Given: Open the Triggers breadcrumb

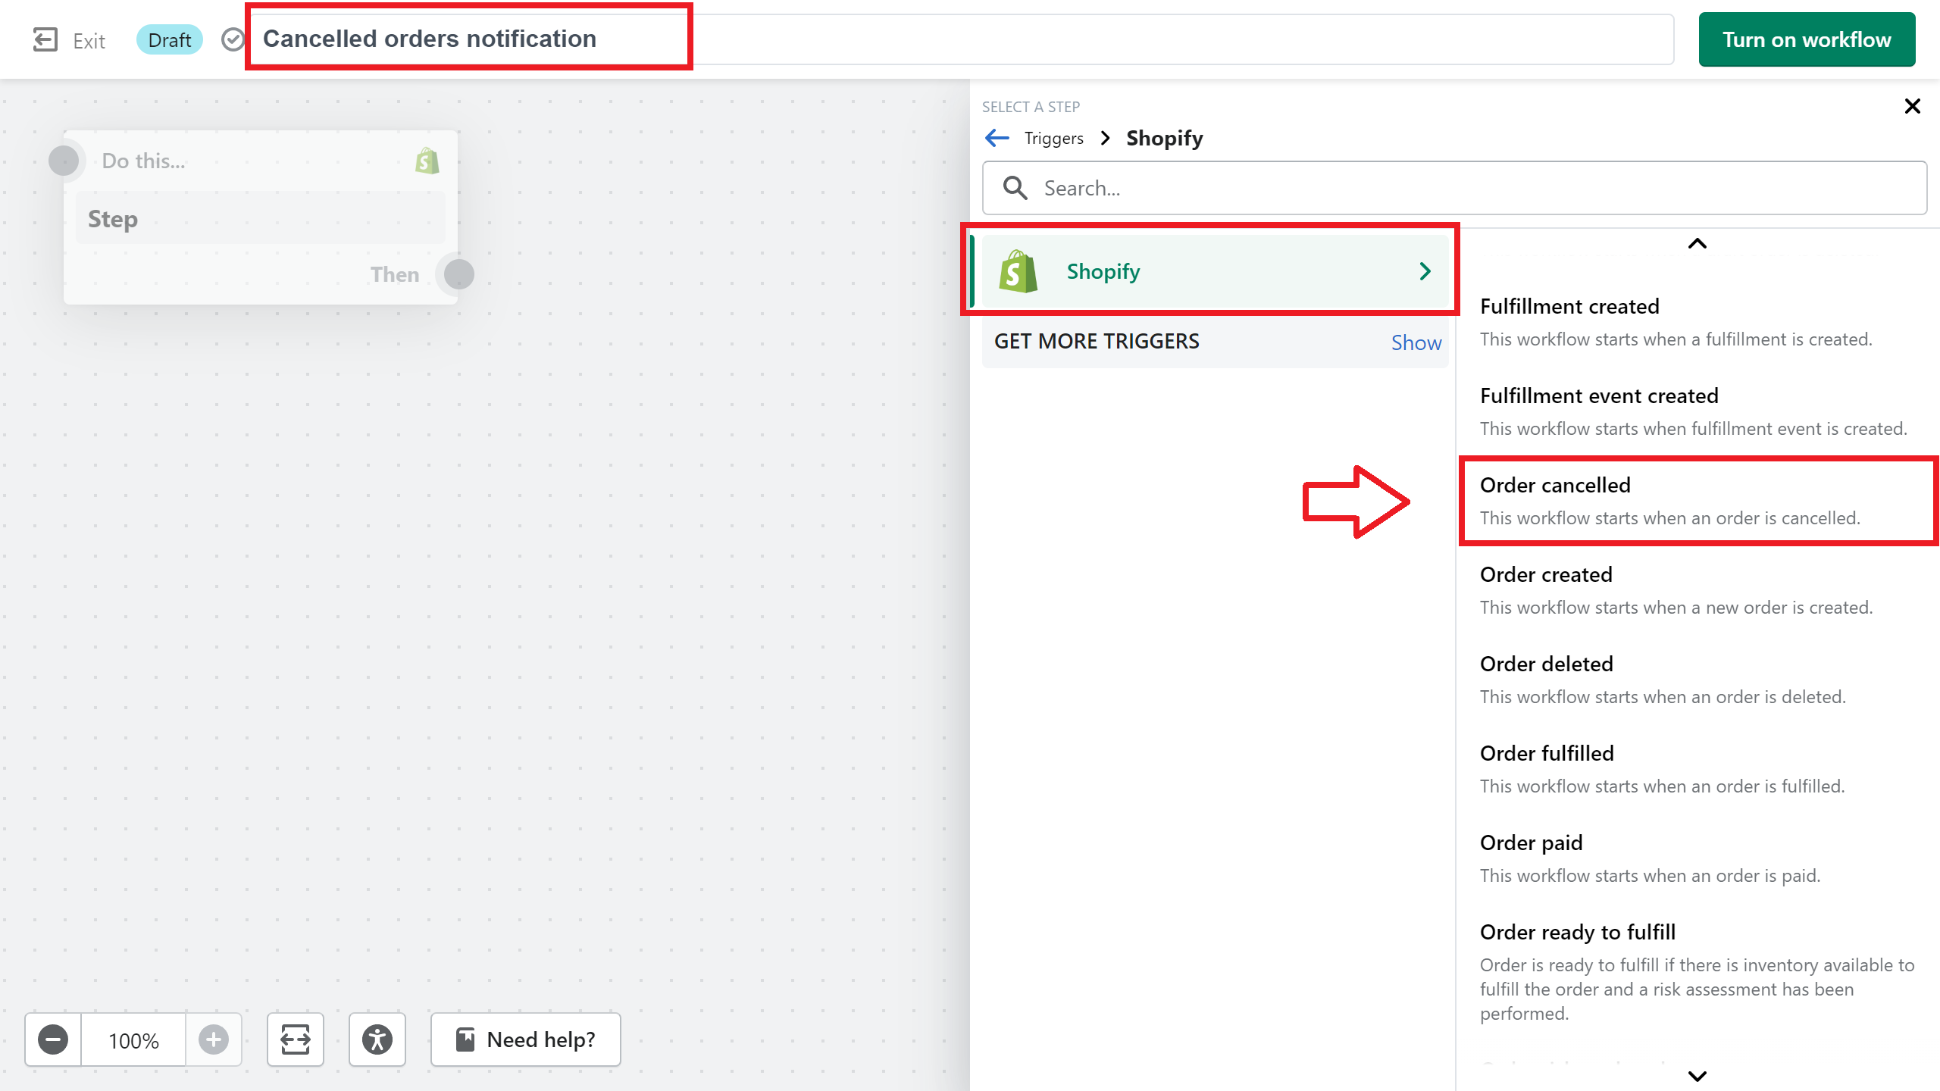Looking at the screenshot, I should click(x=1053, y=138).
